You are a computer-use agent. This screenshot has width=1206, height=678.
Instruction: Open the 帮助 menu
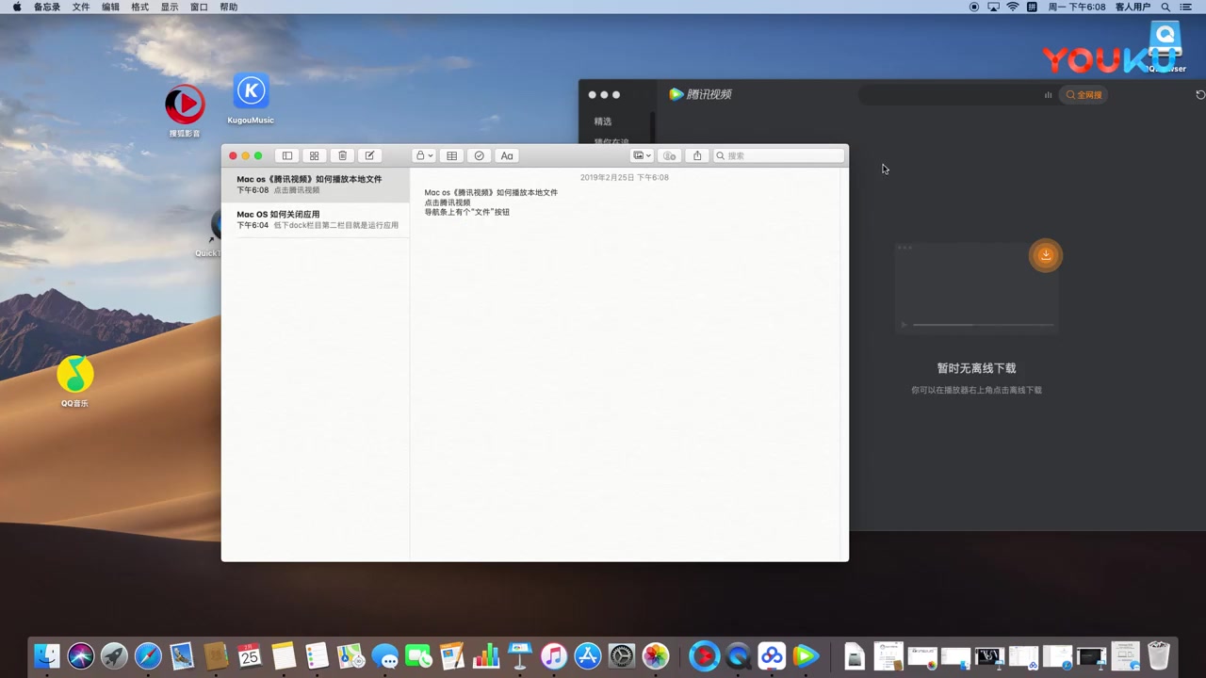[x=228, y=7]
